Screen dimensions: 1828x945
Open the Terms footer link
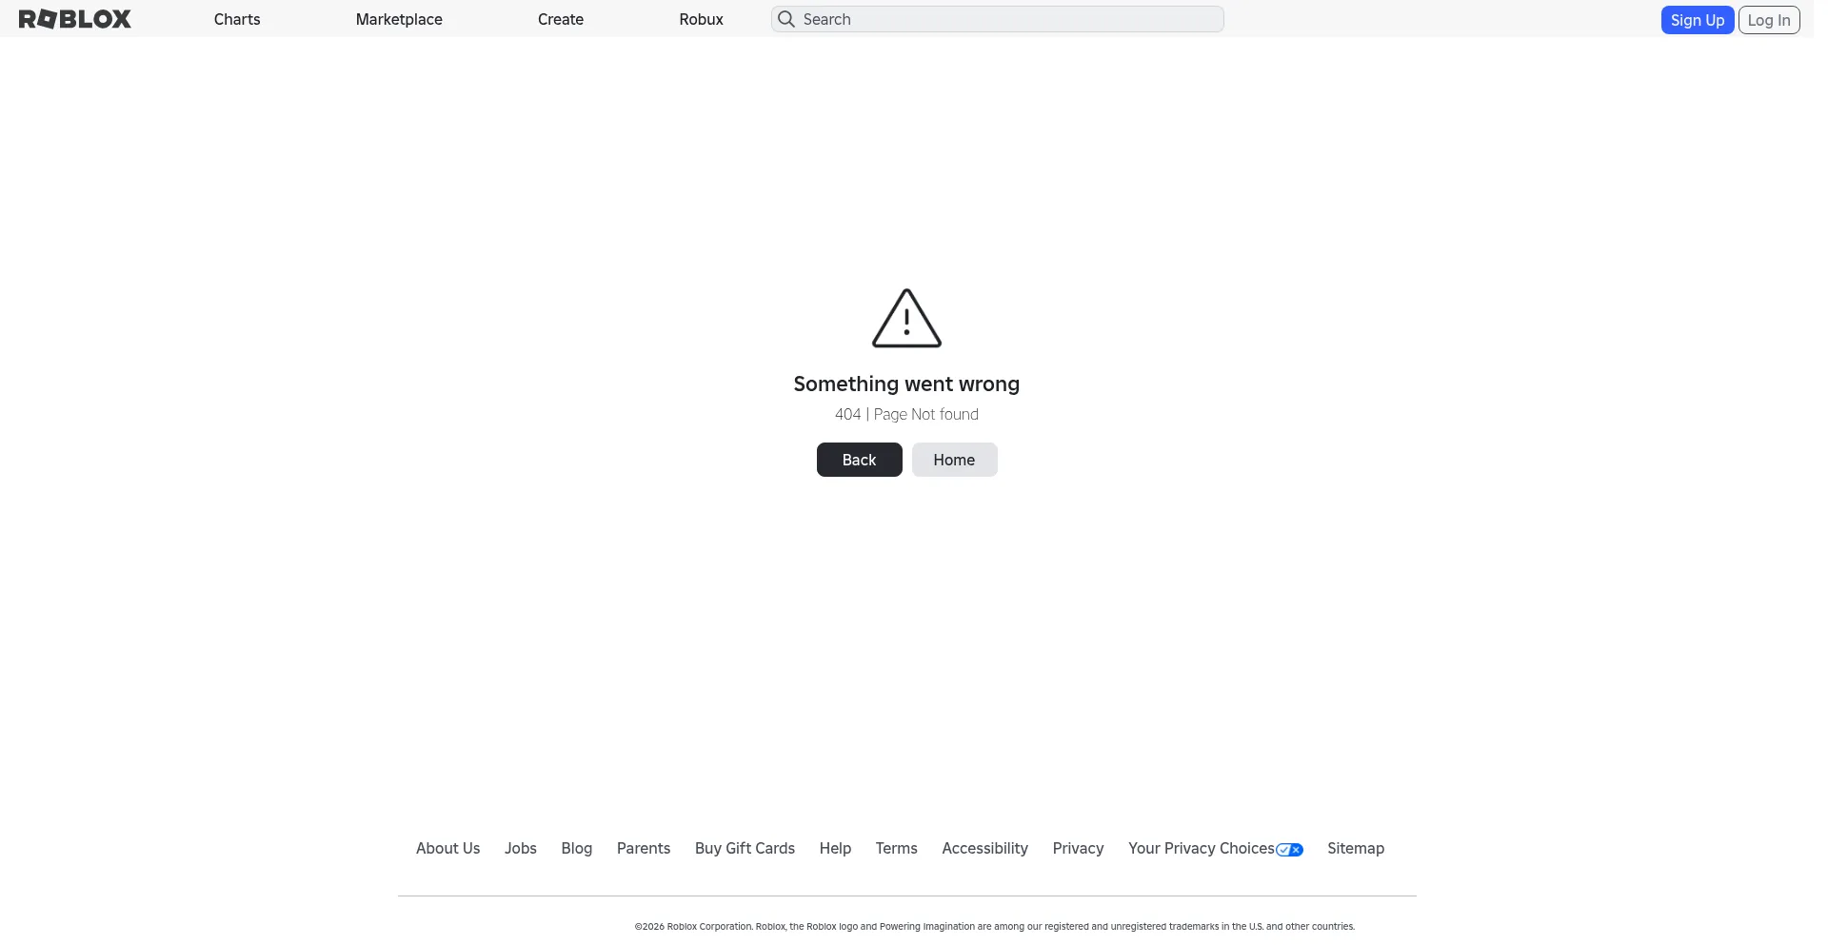897,848
